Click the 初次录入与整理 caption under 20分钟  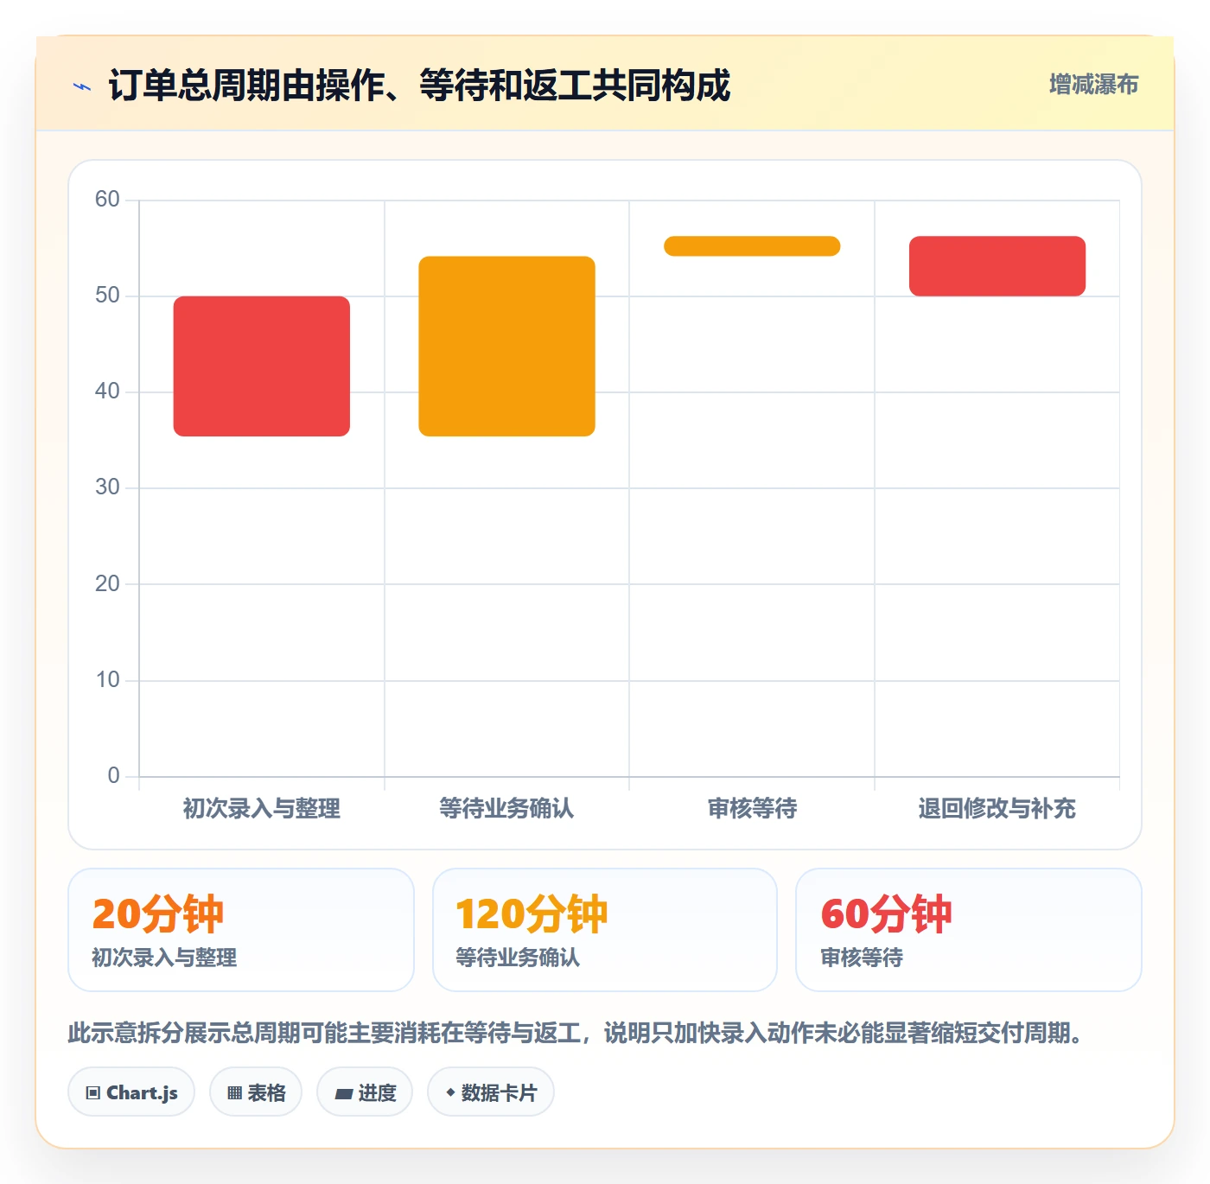164,958
